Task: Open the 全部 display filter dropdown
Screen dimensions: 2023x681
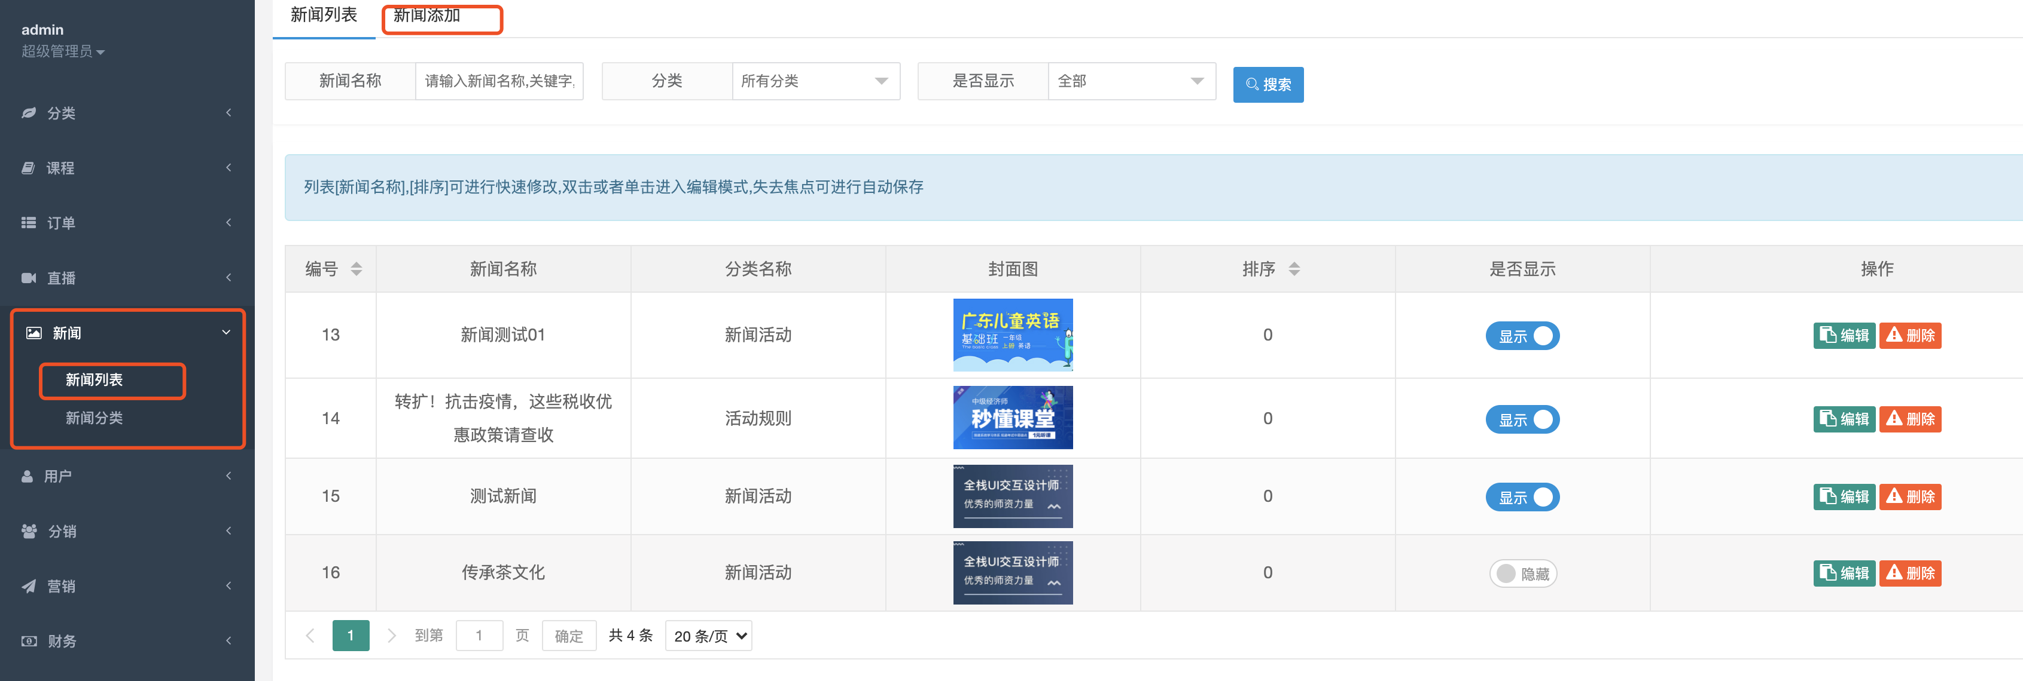Action: 1132,81
